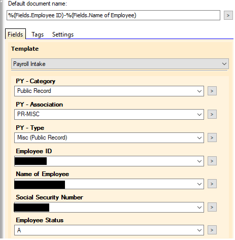Click into the Default document name field
The height and width of the screenshot is (240, 235).
click(x=113, y=15)
